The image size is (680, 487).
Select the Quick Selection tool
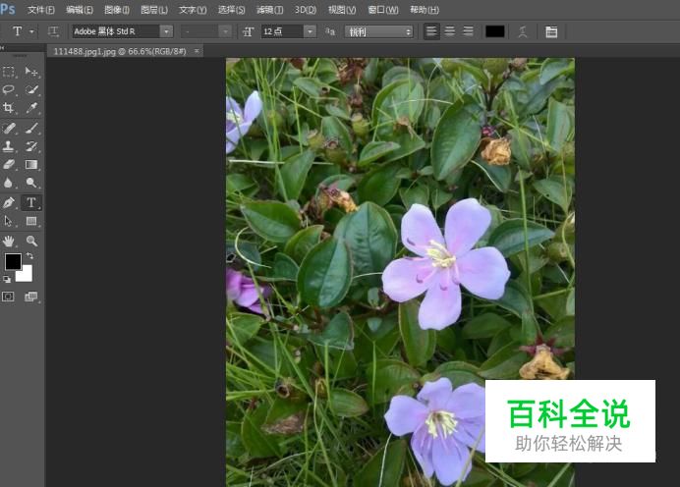(x=31, y=89)
